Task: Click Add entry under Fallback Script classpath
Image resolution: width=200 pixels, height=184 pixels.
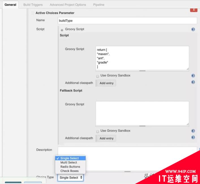Action: click(x=106, y=138)
